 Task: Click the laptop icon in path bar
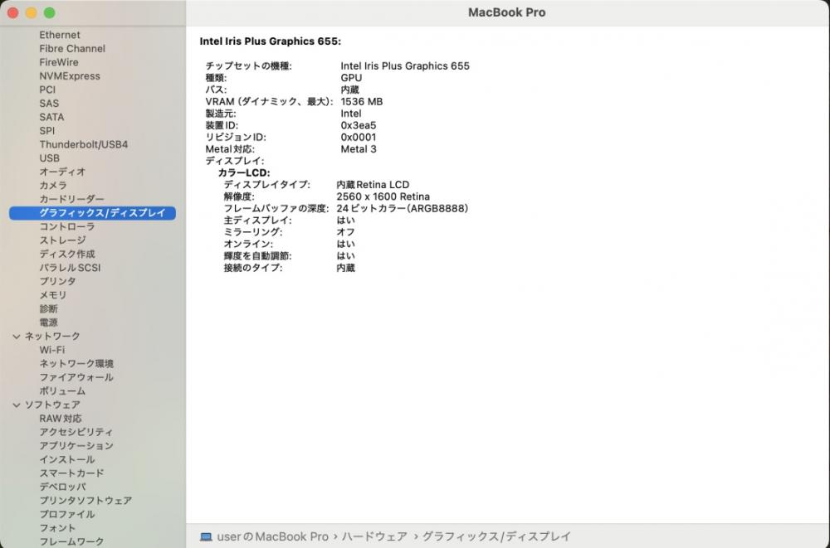[x=206, y=537]
